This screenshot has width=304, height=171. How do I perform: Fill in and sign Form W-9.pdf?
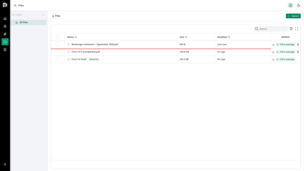click(x=286, y=59)
